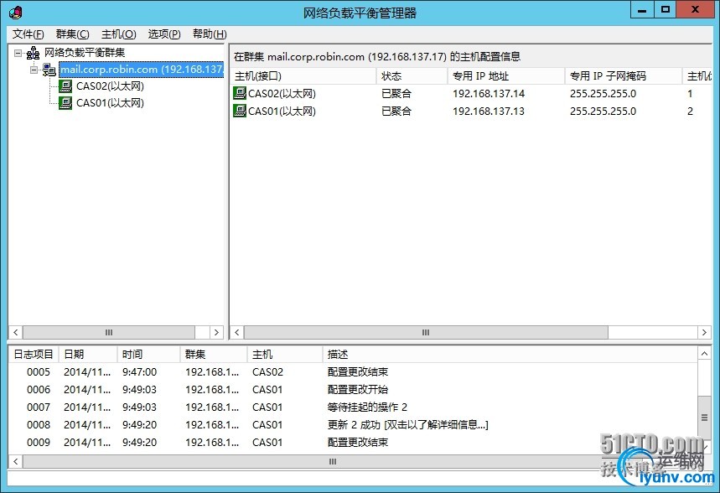Click log panel horizontal scrollbar thumb
This screenshot has width=720, height=493.
click(332, 461)
